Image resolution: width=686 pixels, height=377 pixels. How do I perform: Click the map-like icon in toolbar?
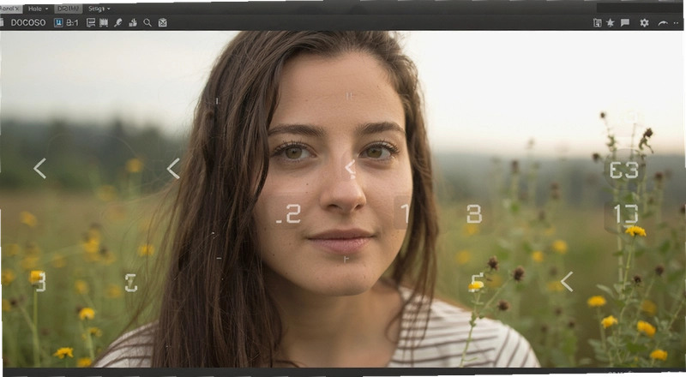[104, 23]
